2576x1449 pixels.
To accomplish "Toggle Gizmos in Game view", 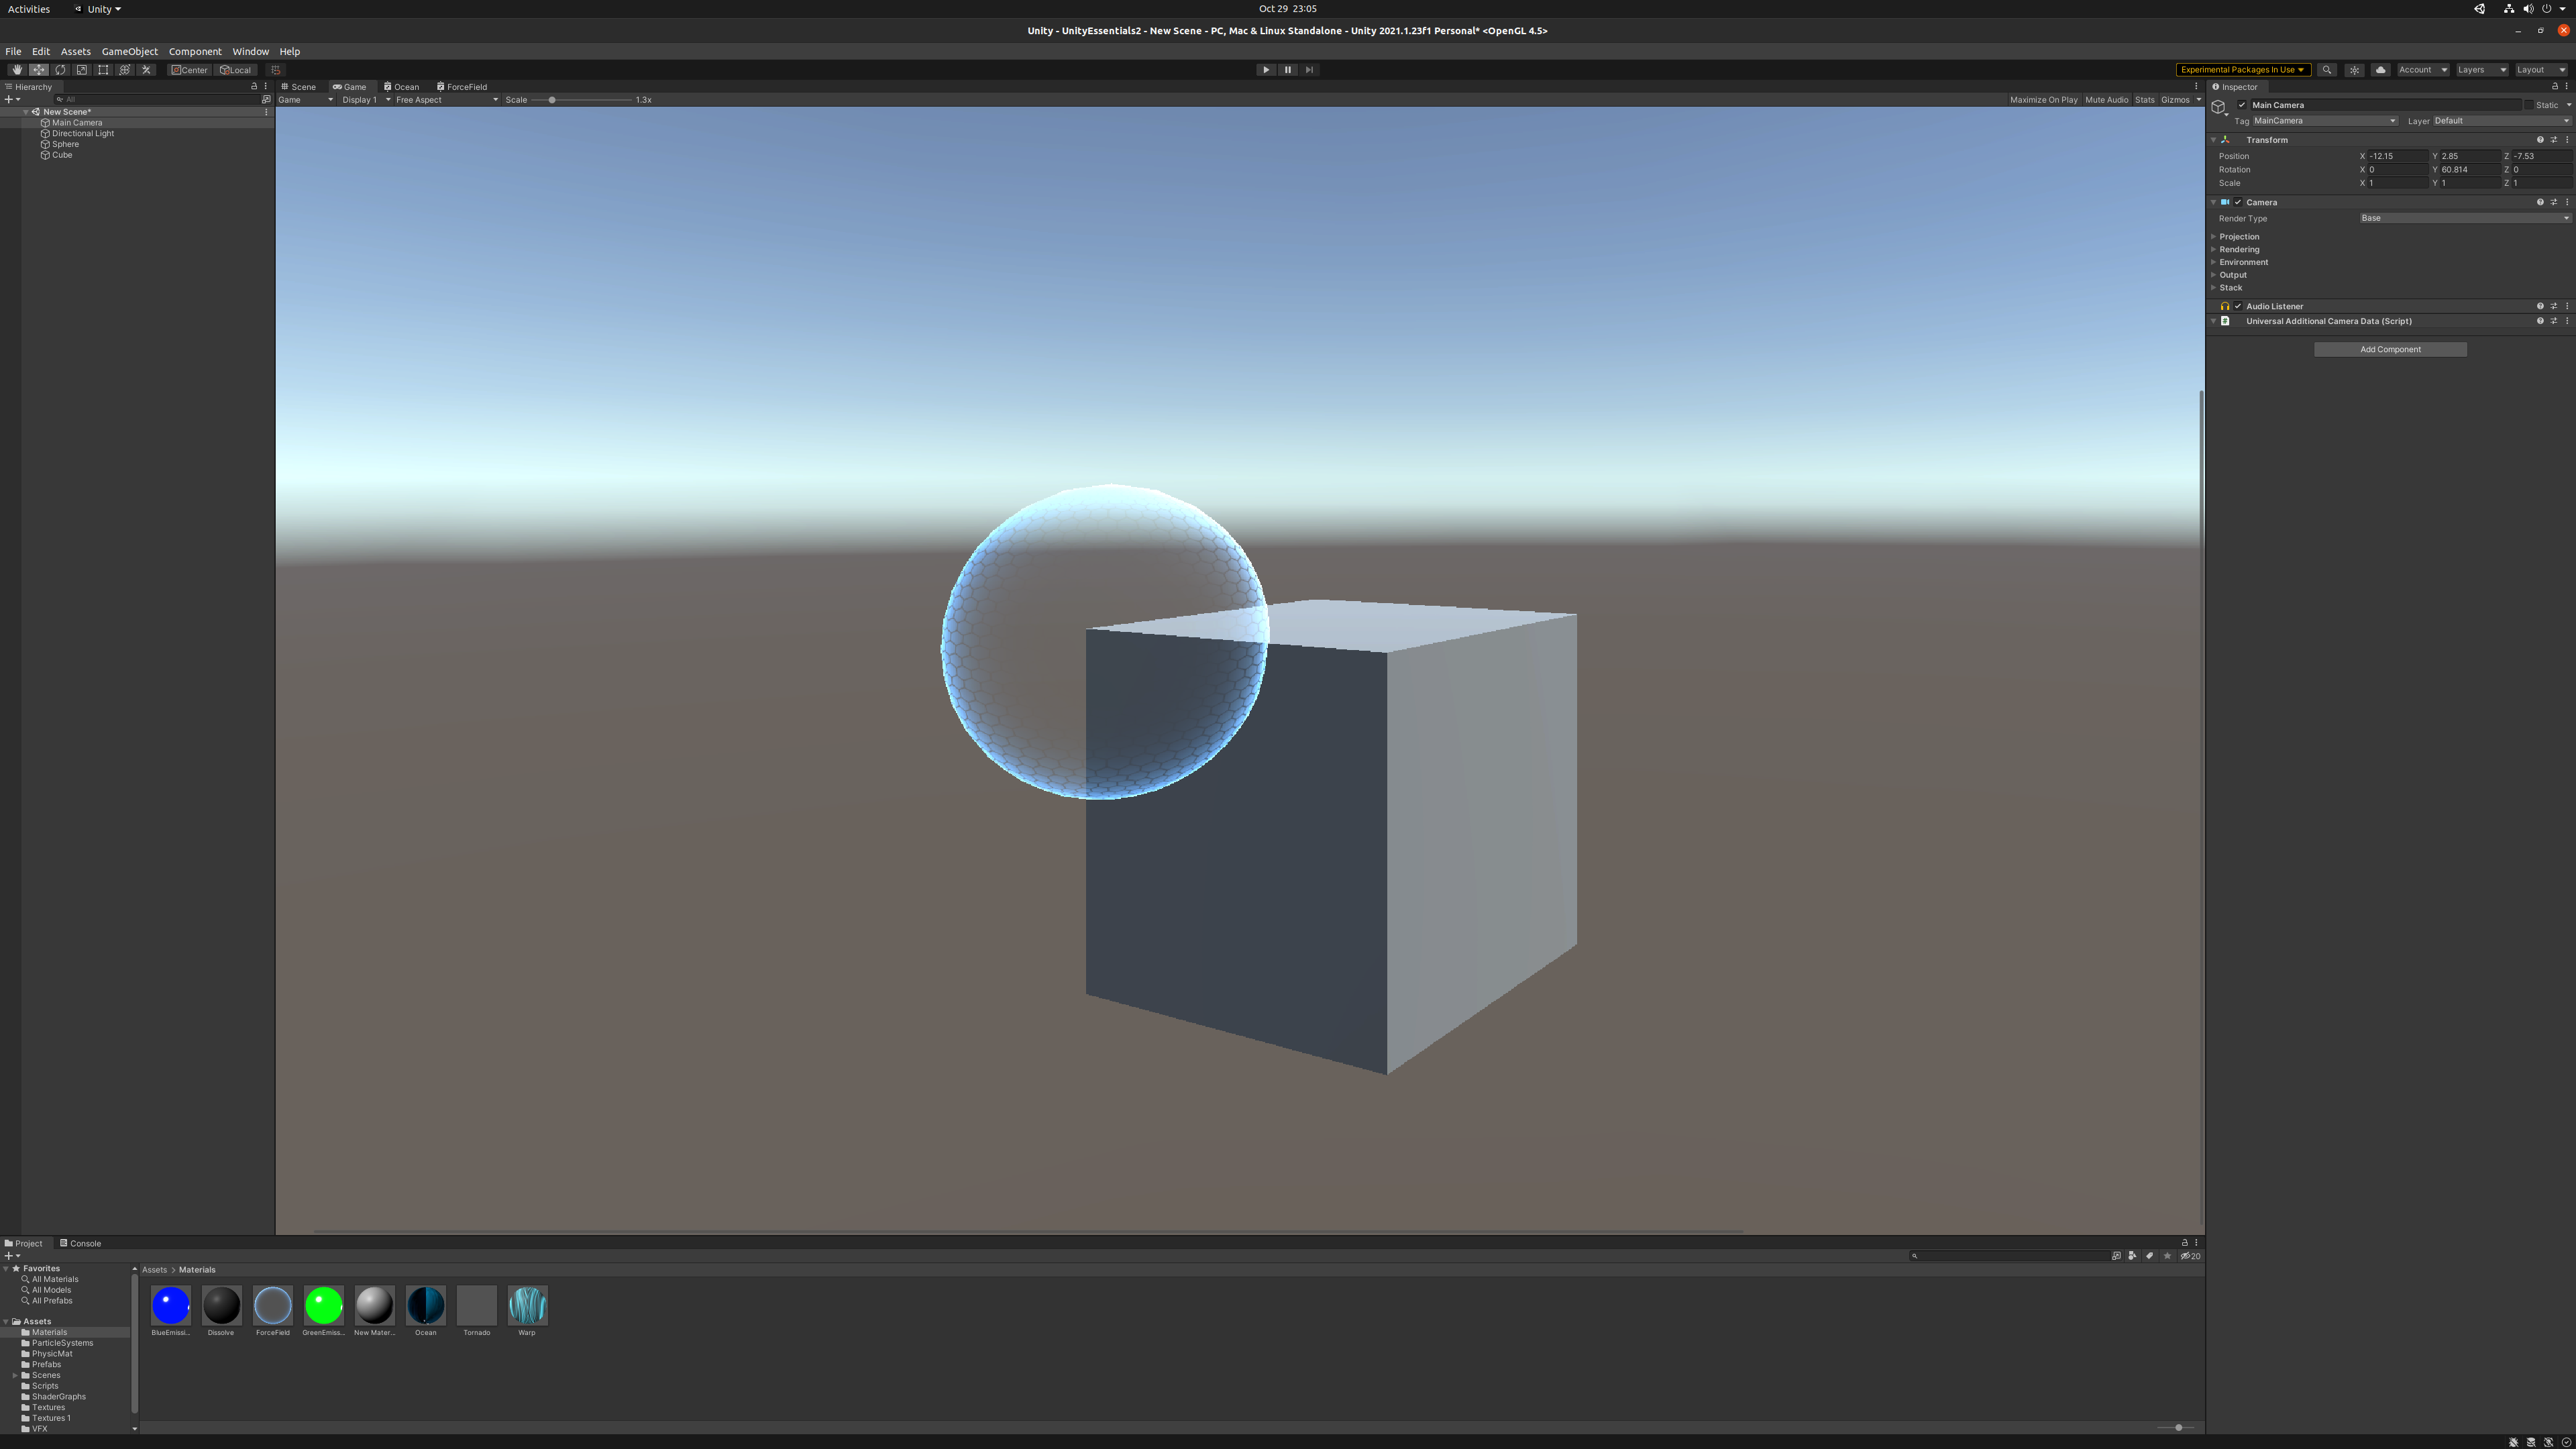I will click(x=2175, y=100).
